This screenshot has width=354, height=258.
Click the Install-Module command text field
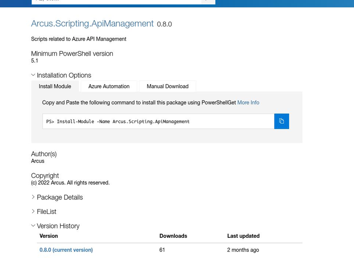(158, 121)
